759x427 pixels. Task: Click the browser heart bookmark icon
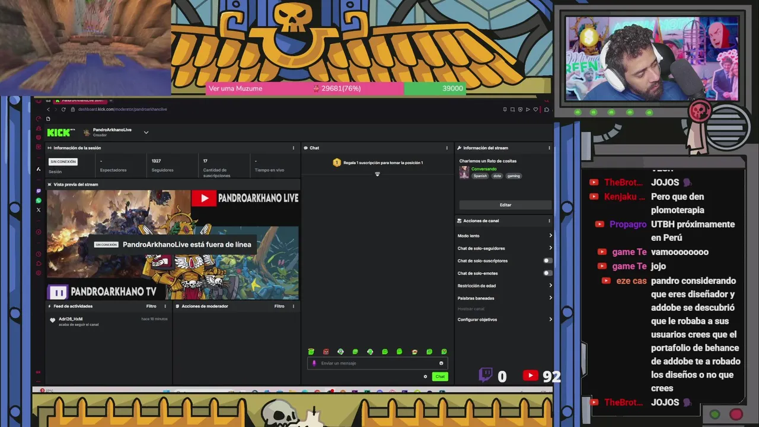click(x=535, y=109)
